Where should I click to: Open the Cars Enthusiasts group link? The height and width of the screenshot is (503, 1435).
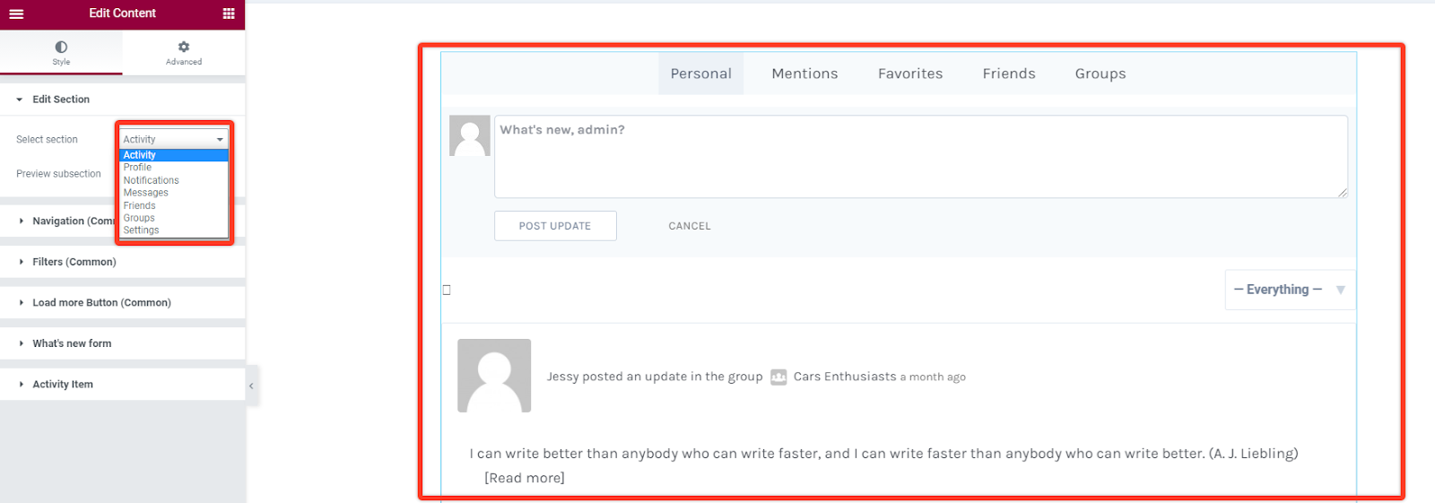click(845, 377)
